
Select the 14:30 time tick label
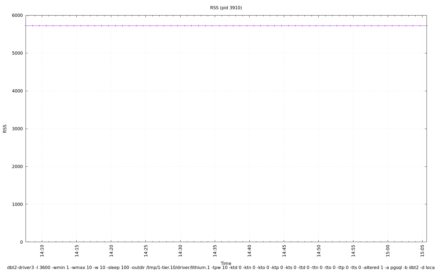[x=180, y=251]
